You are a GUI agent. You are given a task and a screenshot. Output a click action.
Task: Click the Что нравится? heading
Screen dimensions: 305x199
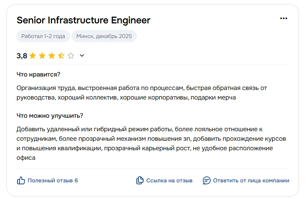click(39, 75)
